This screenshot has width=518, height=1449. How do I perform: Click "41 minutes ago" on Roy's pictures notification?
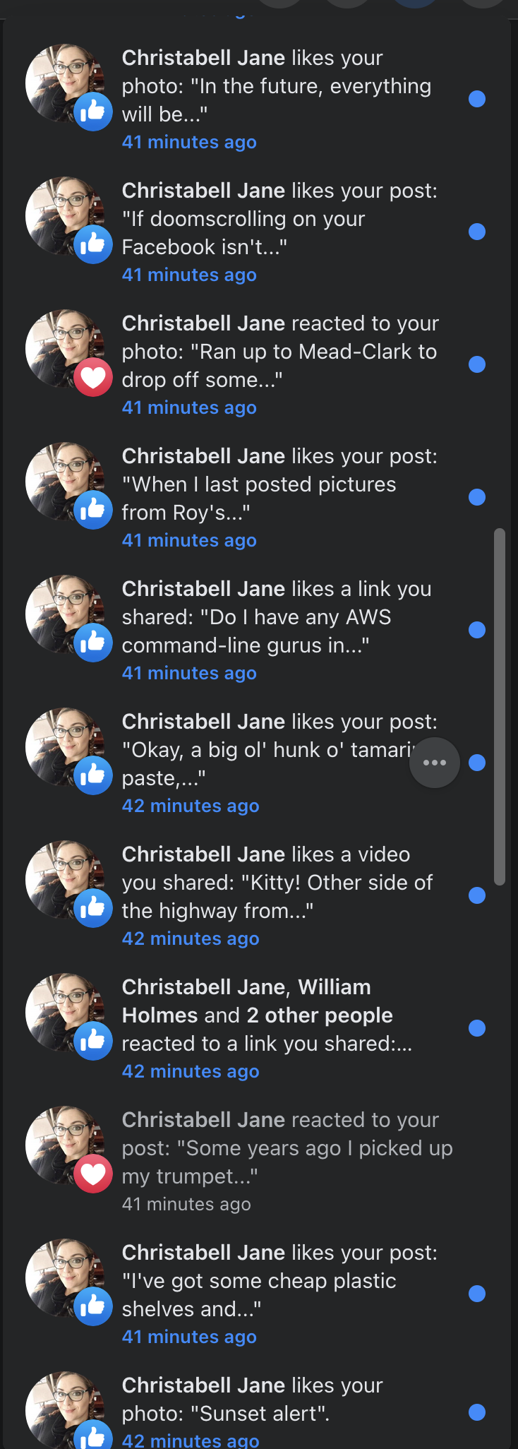(189, 541)
